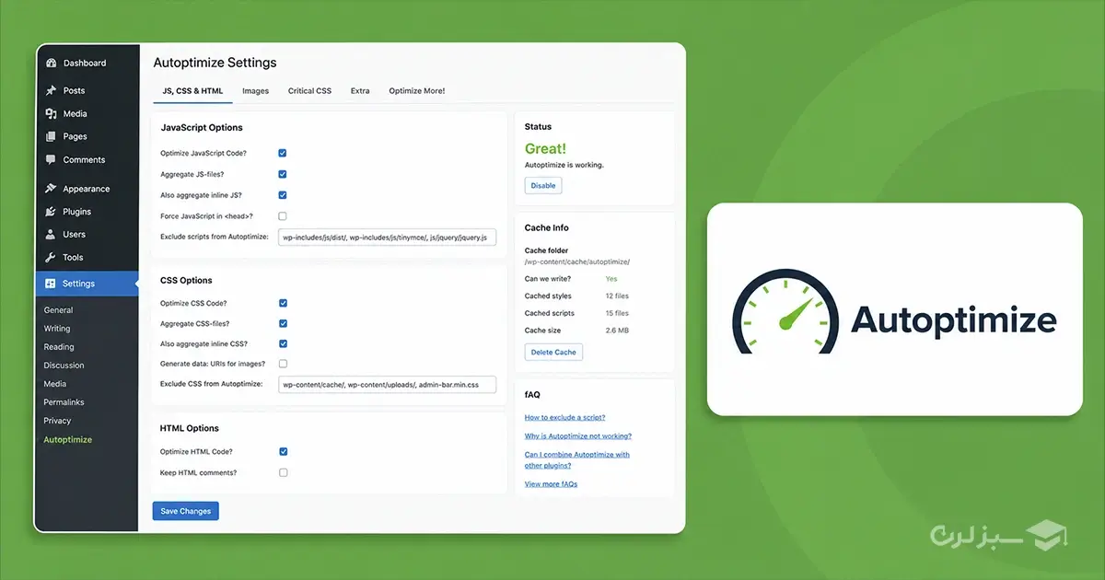Click the Users person icon
The image size is (1105, 580).
51,235
